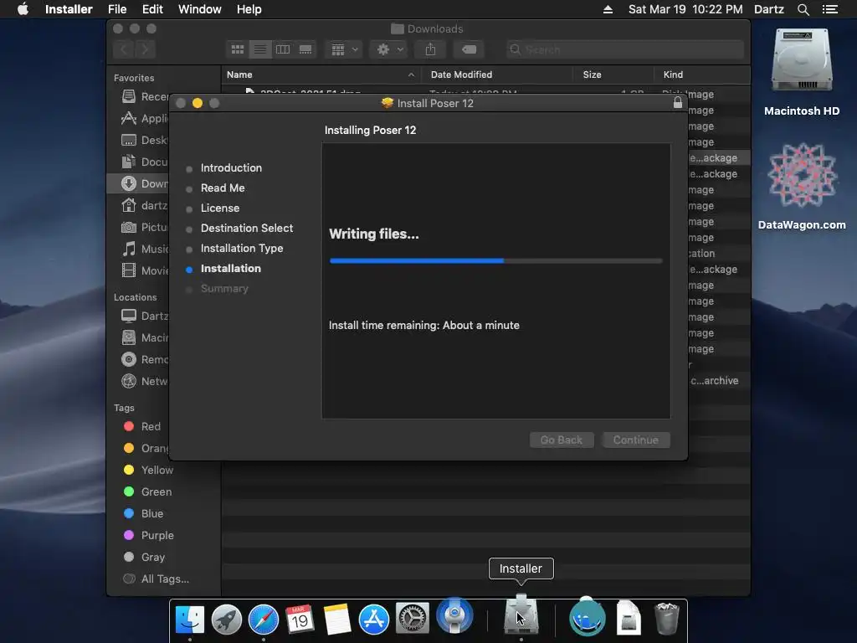
Task: Open DataWagon.com desktop icon
Action: (802, 175)
